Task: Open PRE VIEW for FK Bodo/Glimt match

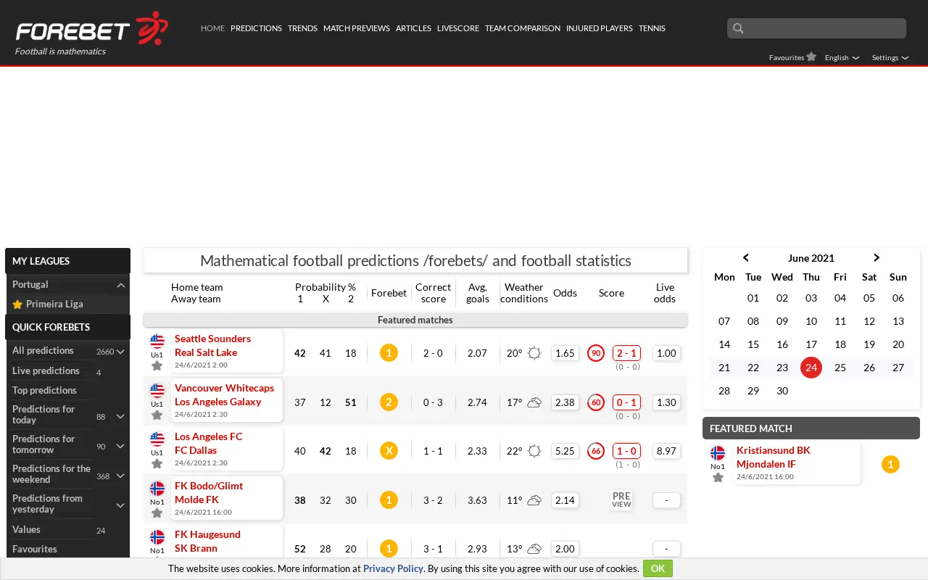Action: click(x=621, y=500)
